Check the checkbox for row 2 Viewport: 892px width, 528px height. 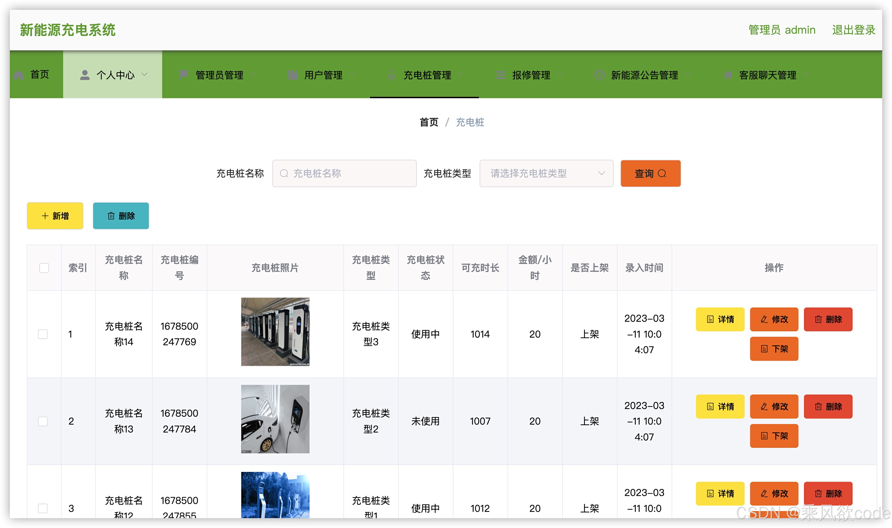[x=43, y=421]
